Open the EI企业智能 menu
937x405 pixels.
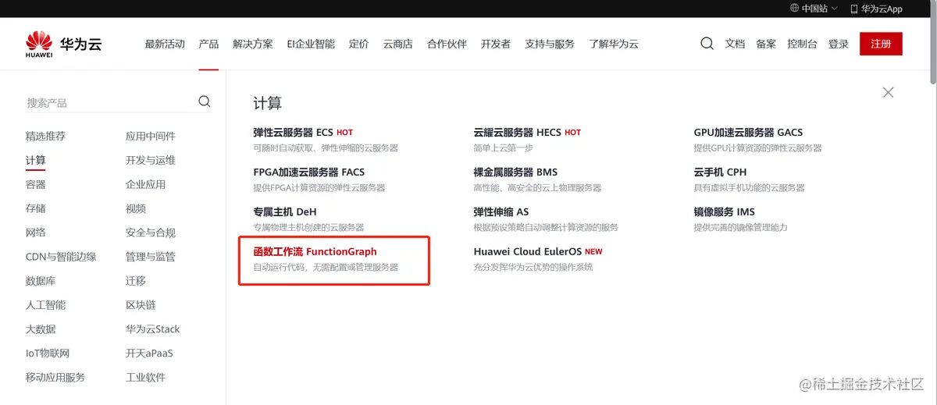311,44
